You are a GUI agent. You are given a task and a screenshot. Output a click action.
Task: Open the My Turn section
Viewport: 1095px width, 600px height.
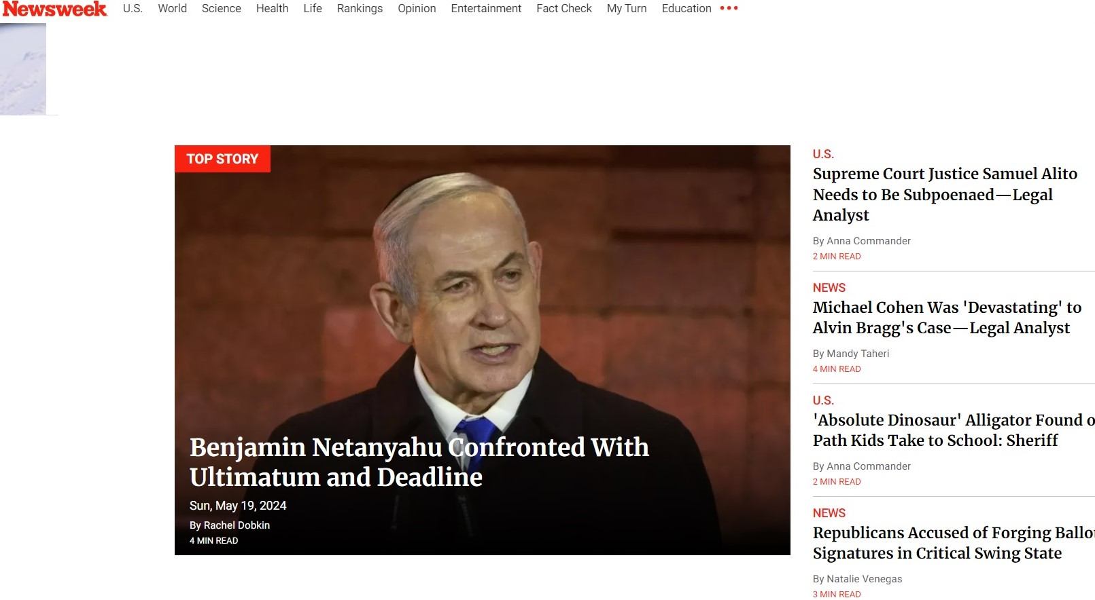click(627, 8)
